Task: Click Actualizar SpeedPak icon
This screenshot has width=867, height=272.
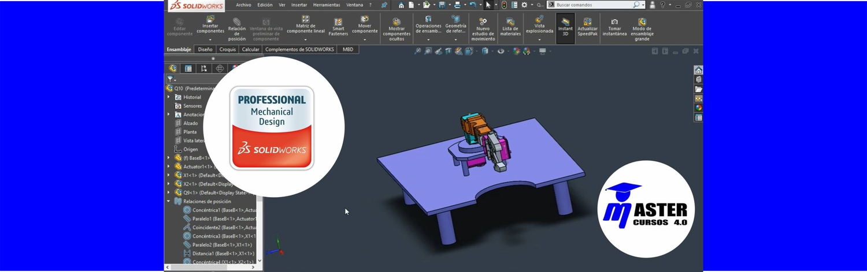Action: pyautogui.click(x=587, y=22)
